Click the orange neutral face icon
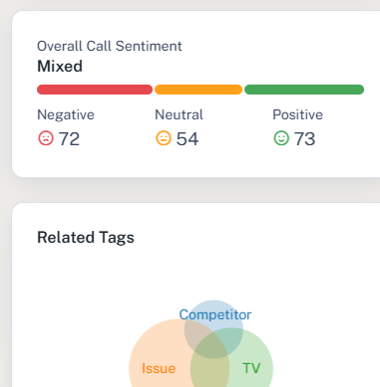The image size is (380, 387). (164, 138)
